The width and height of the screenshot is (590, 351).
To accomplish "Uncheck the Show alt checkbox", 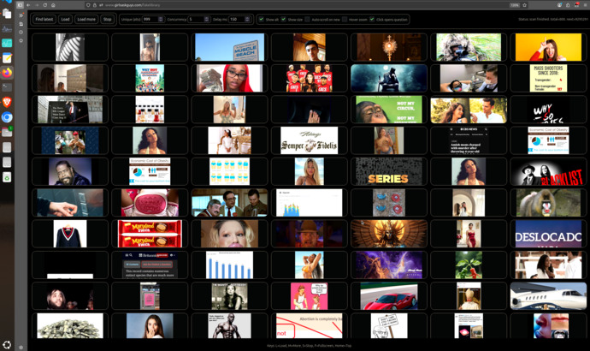I will [261, 19].
